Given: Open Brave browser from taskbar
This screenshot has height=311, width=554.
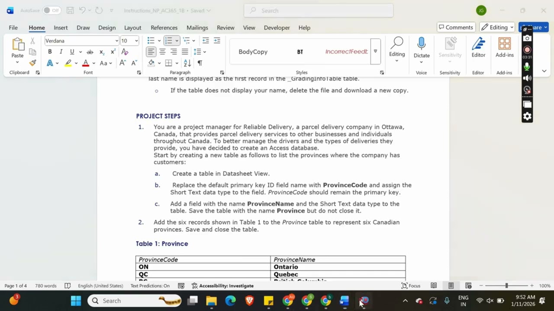Looking at the screenshot, I should point(249,301).
